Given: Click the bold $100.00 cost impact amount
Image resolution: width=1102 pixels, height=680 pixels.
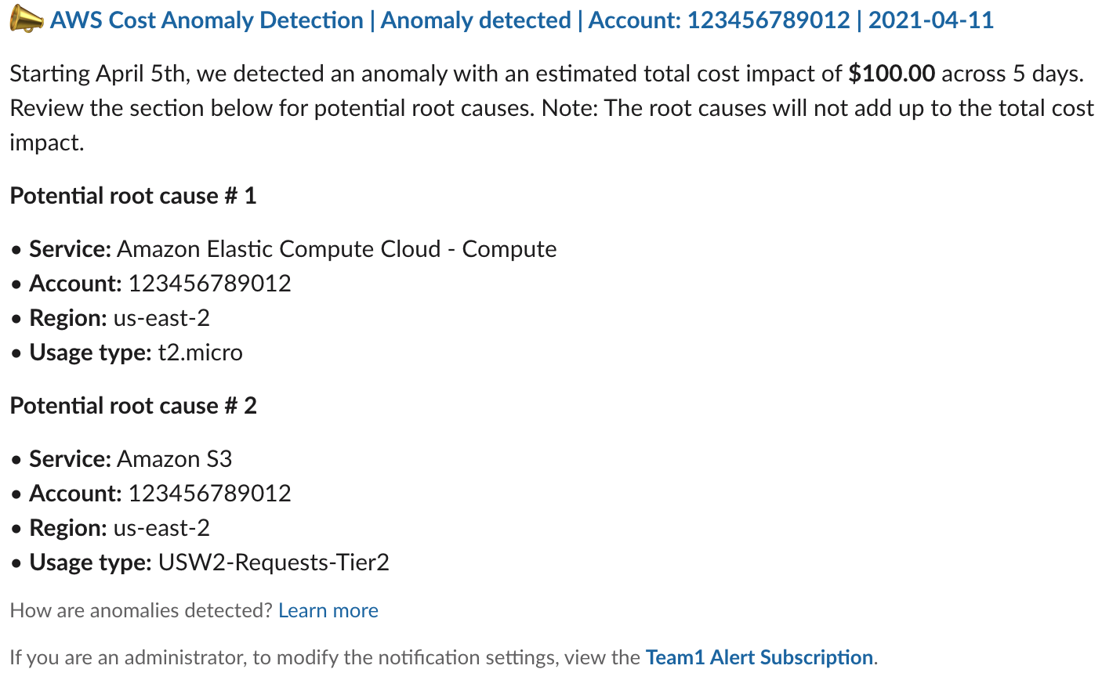Looking at the screenshot, I should [x=891, y=74].
